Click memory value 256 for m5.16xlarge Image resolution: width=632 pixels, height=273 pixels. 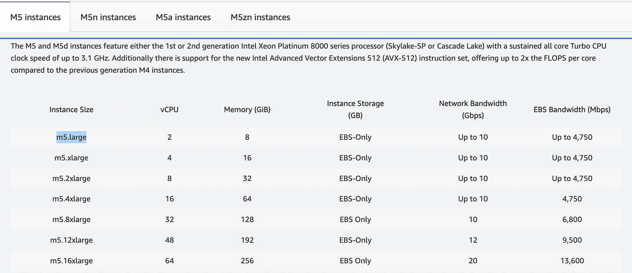point(247,261)
